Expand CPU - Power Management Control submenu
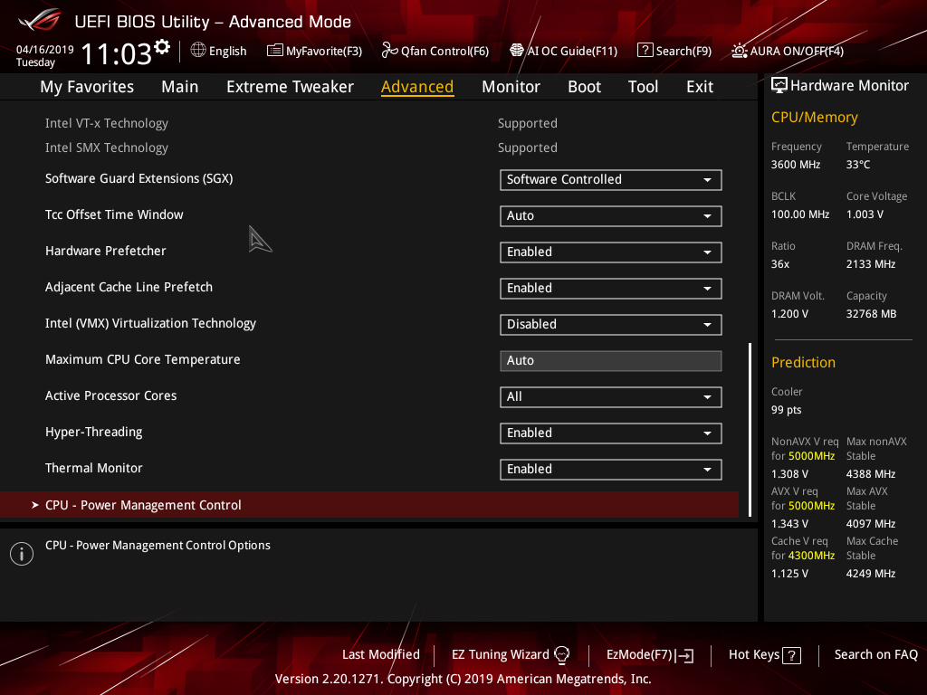 point(369,505)
